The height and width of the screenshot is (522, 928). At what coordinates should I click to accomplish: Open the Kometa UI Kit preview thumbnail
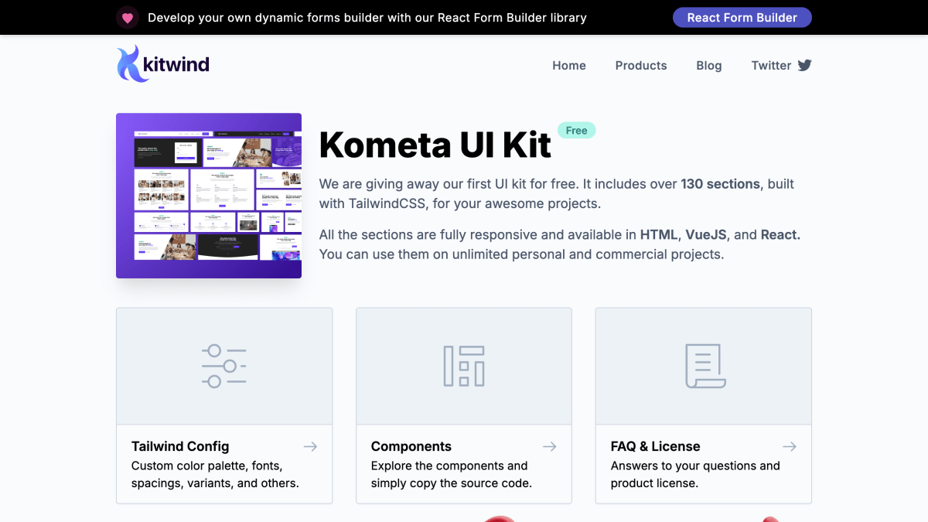pyautogui.click(x=209, y=196)
